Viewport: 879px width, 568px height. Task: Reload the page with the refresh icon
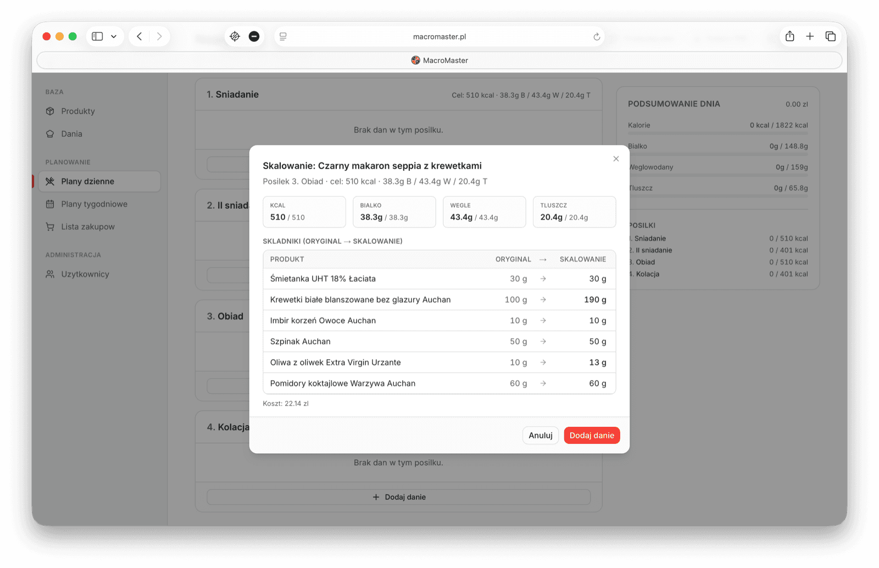[597, 37]
